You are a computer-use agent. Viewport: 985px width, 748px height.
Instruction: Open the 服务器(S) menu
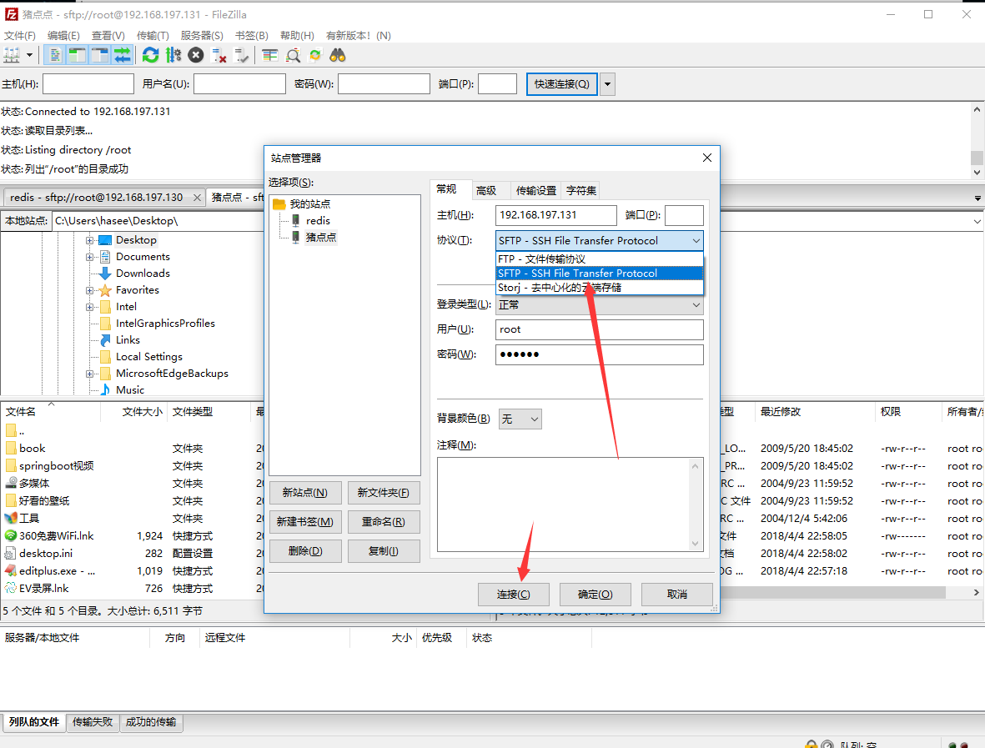202,35
